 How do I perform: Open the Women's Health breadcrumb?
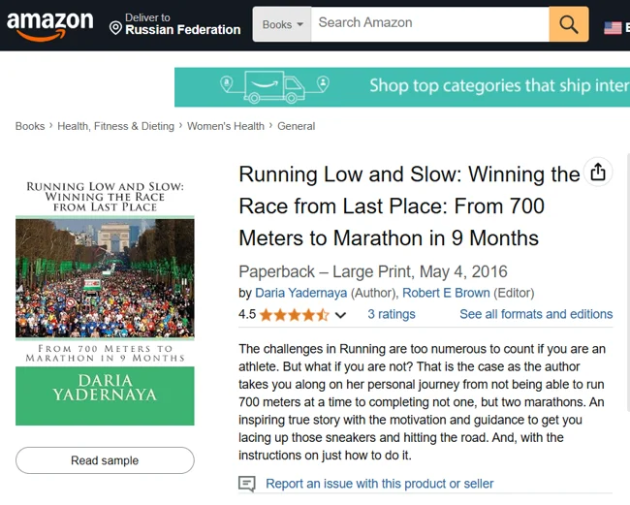tap(226, 126)
